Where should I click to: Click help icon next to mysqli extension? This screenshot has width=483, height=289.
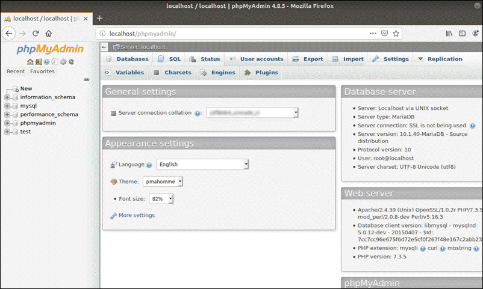coord(423,249)
